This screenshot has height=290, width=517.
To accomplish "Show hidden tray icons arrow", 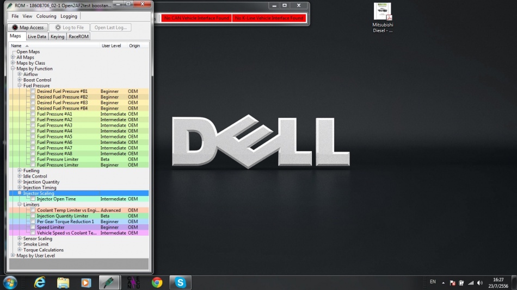I will [443, 283].
